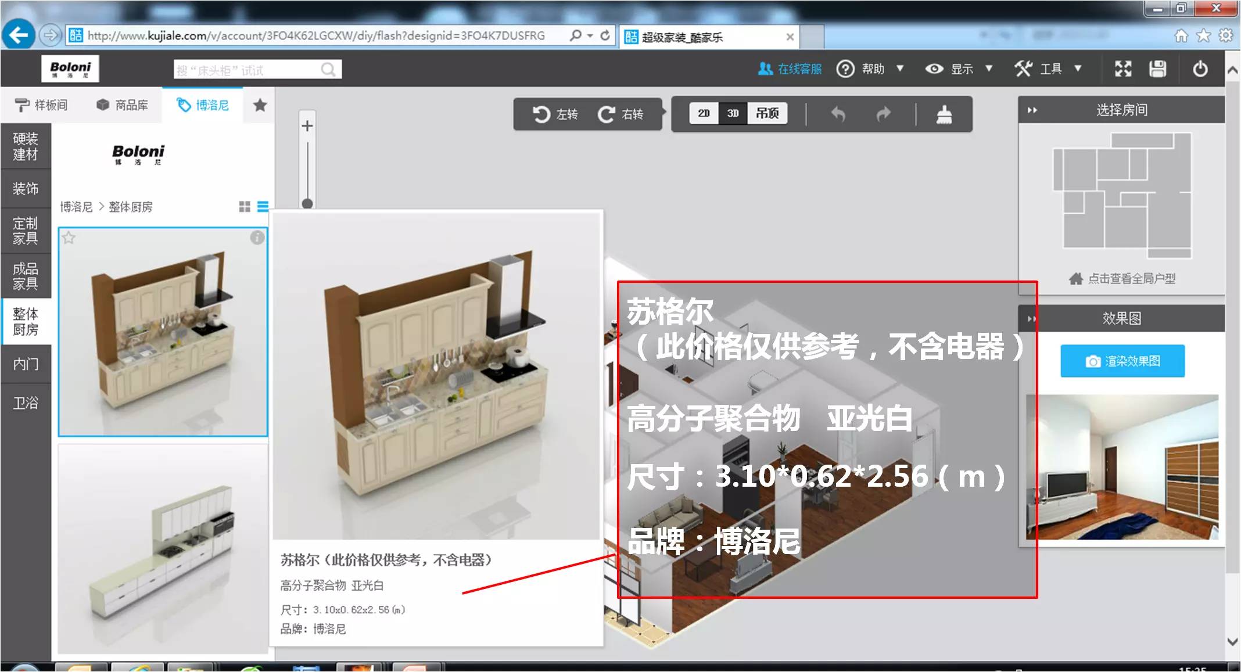Switch to 吊顶 ceiling mode
1241x672 pixels.
(767, 113)
